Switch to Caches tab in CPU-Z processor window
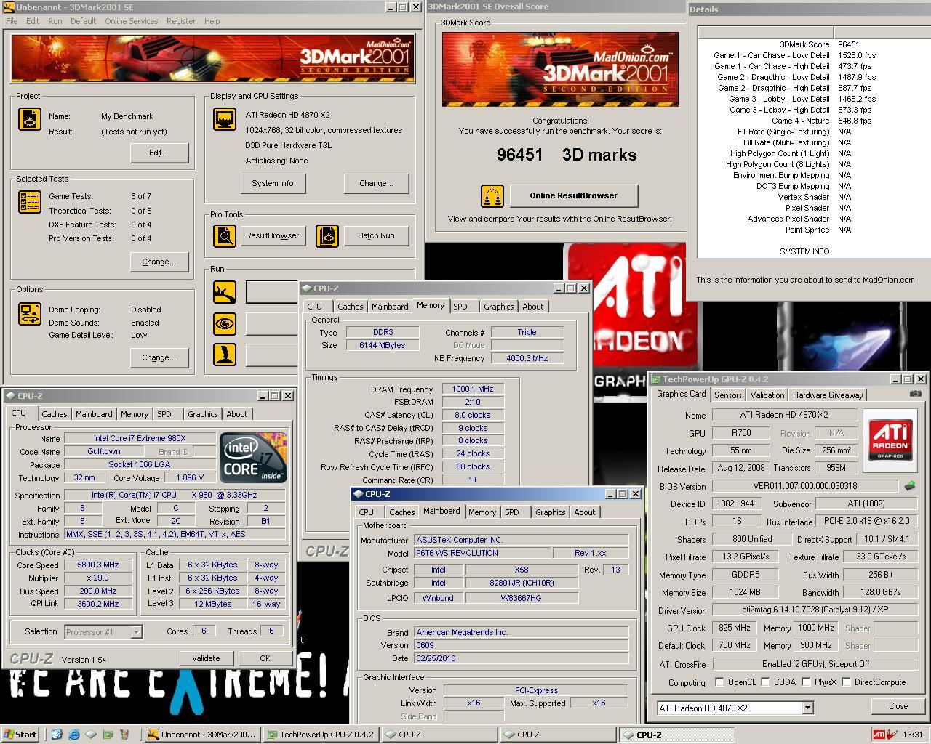 [x=54, y=414]
